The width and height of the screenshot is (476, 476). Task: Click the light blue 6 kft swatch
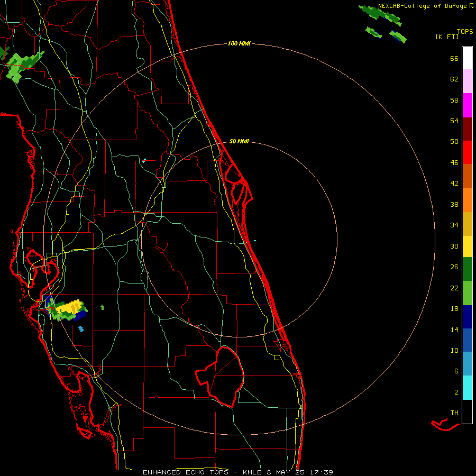[x=467, y=364]
